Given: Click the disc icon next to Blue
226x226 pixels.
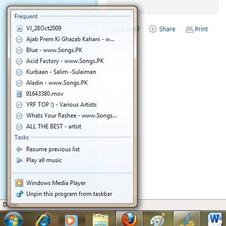Looking at the screenshot, I should (x=19, y=50).
